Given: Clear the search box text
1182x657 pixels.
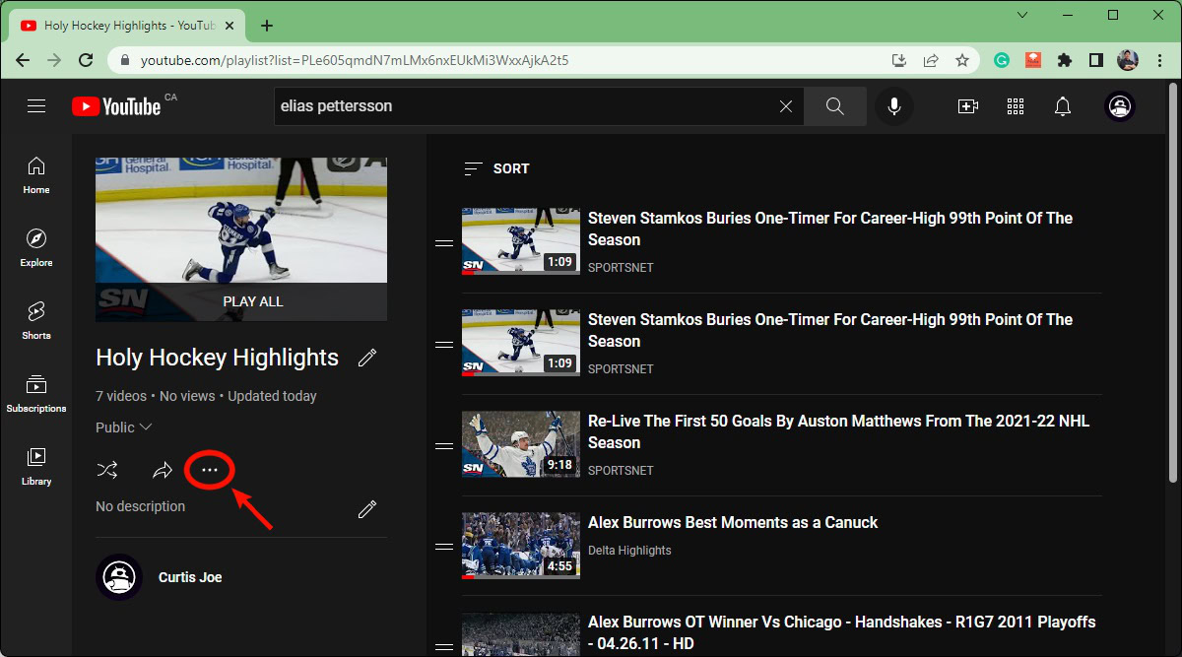Looking at the screenshot, I should point(785,106).
